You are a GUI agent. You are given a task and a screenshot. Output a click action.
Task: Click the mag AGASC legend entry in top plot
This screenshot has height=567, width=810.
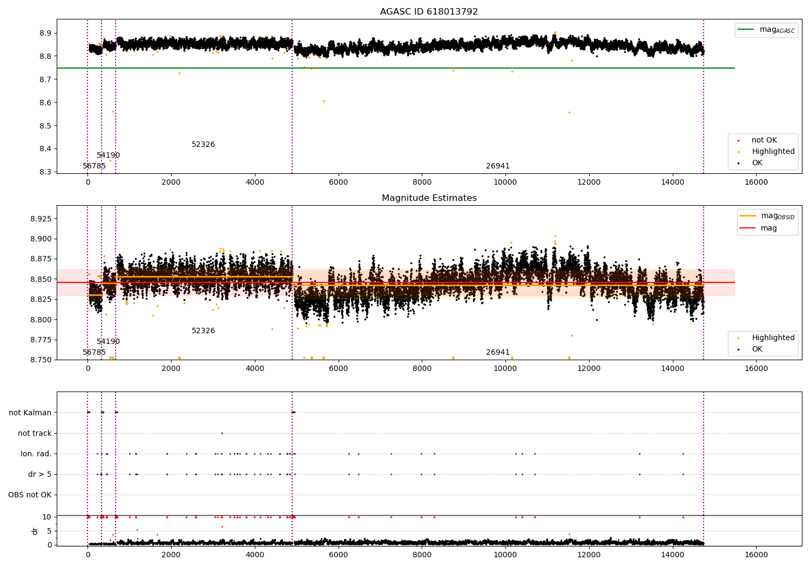click(x=766, y=30)
